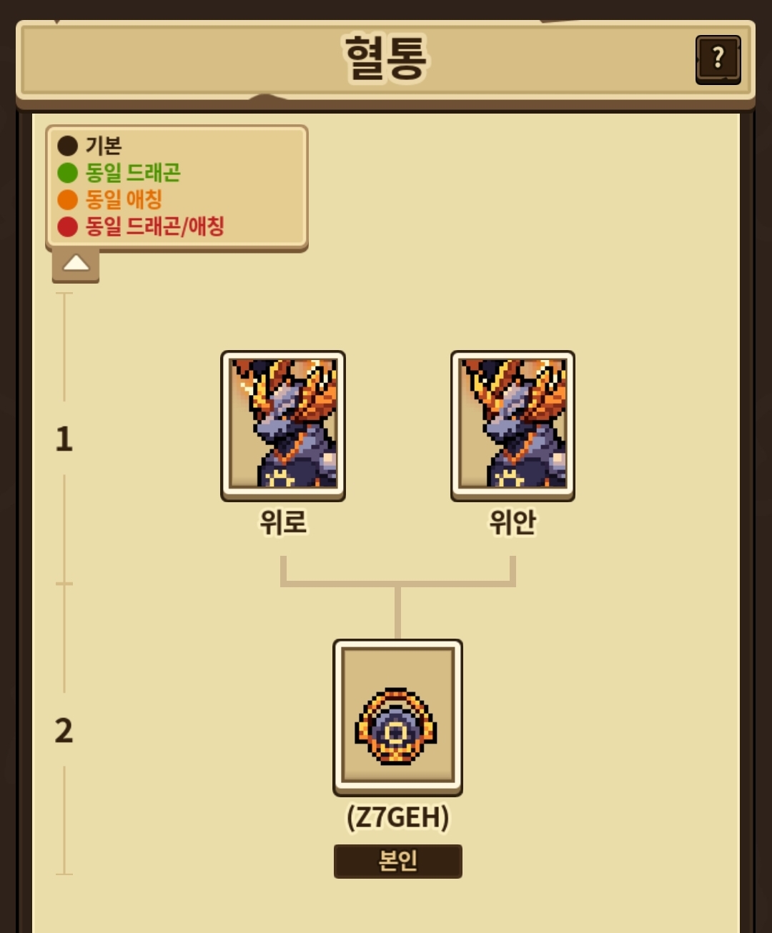Open the question mark help button
The height and width of the screenshot is (933, 772).
pos(718,59)
